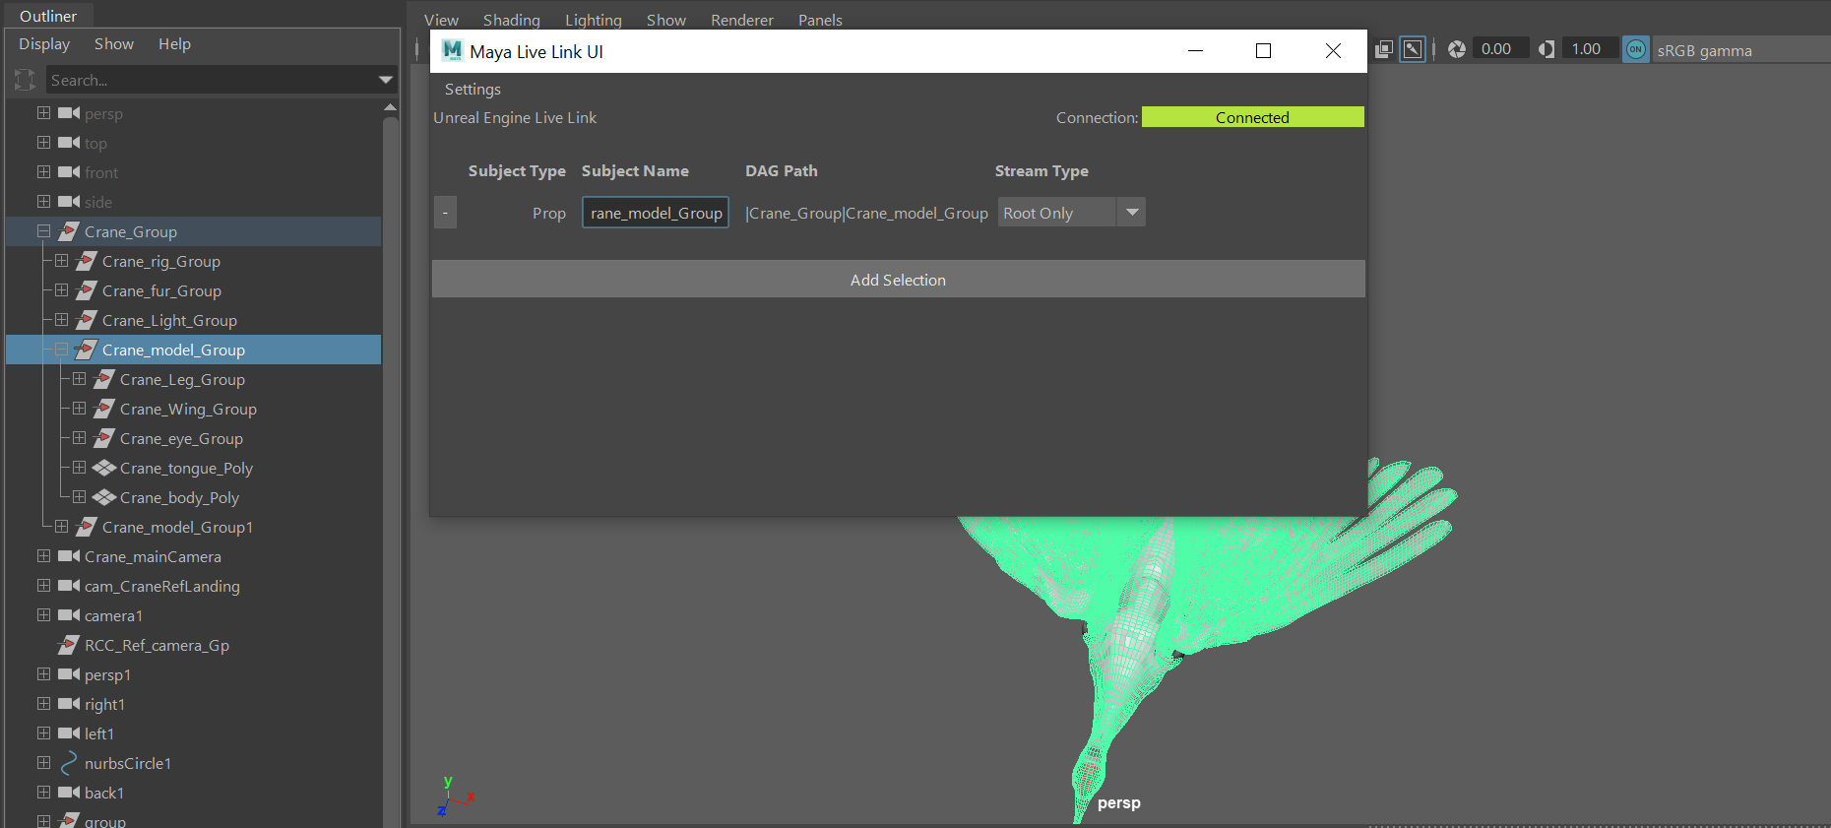Viewport: 1831px width, 828px height.
Task: Toggle the viewport button left of the highlighted one
Action: tap(1384, 49)
